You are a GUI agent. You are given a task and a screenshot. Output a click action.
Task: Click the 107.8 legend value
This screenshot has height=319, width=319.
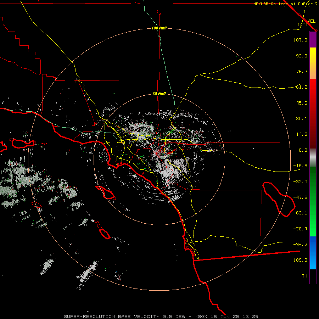click(300, 40)
